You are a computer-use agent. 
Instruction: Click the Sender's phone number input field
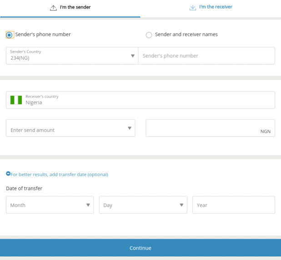tap(206, 56)
